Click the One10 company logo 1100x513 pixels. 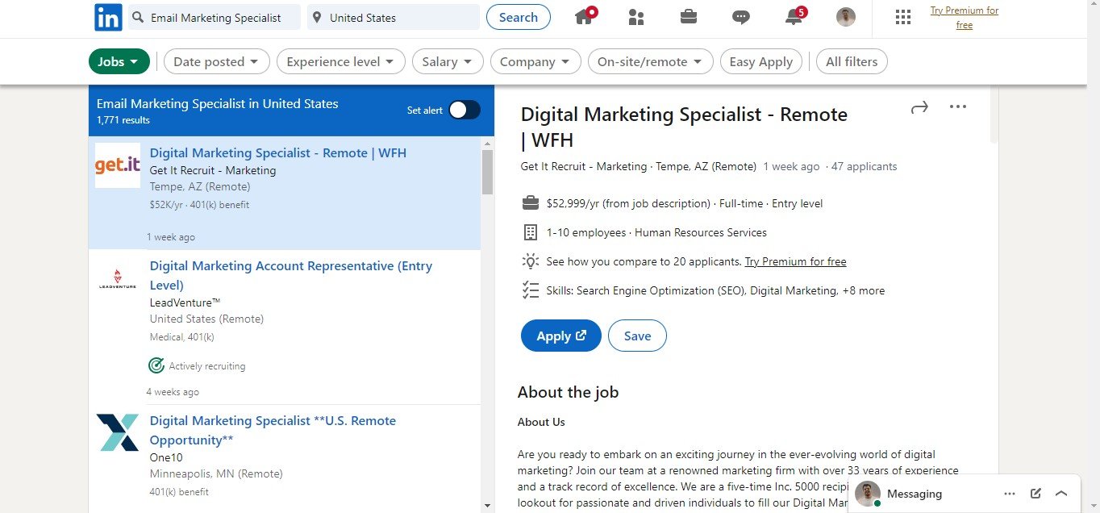tap(118, 432)
